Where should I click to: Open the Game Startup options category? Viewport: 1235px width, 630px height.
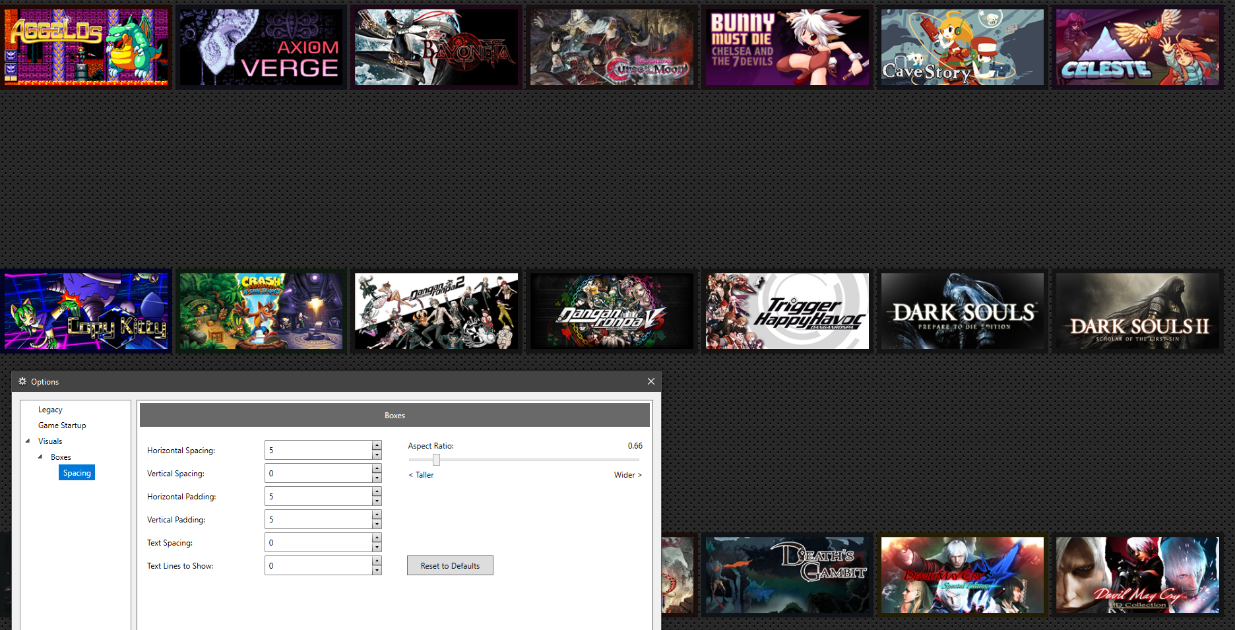62,425
